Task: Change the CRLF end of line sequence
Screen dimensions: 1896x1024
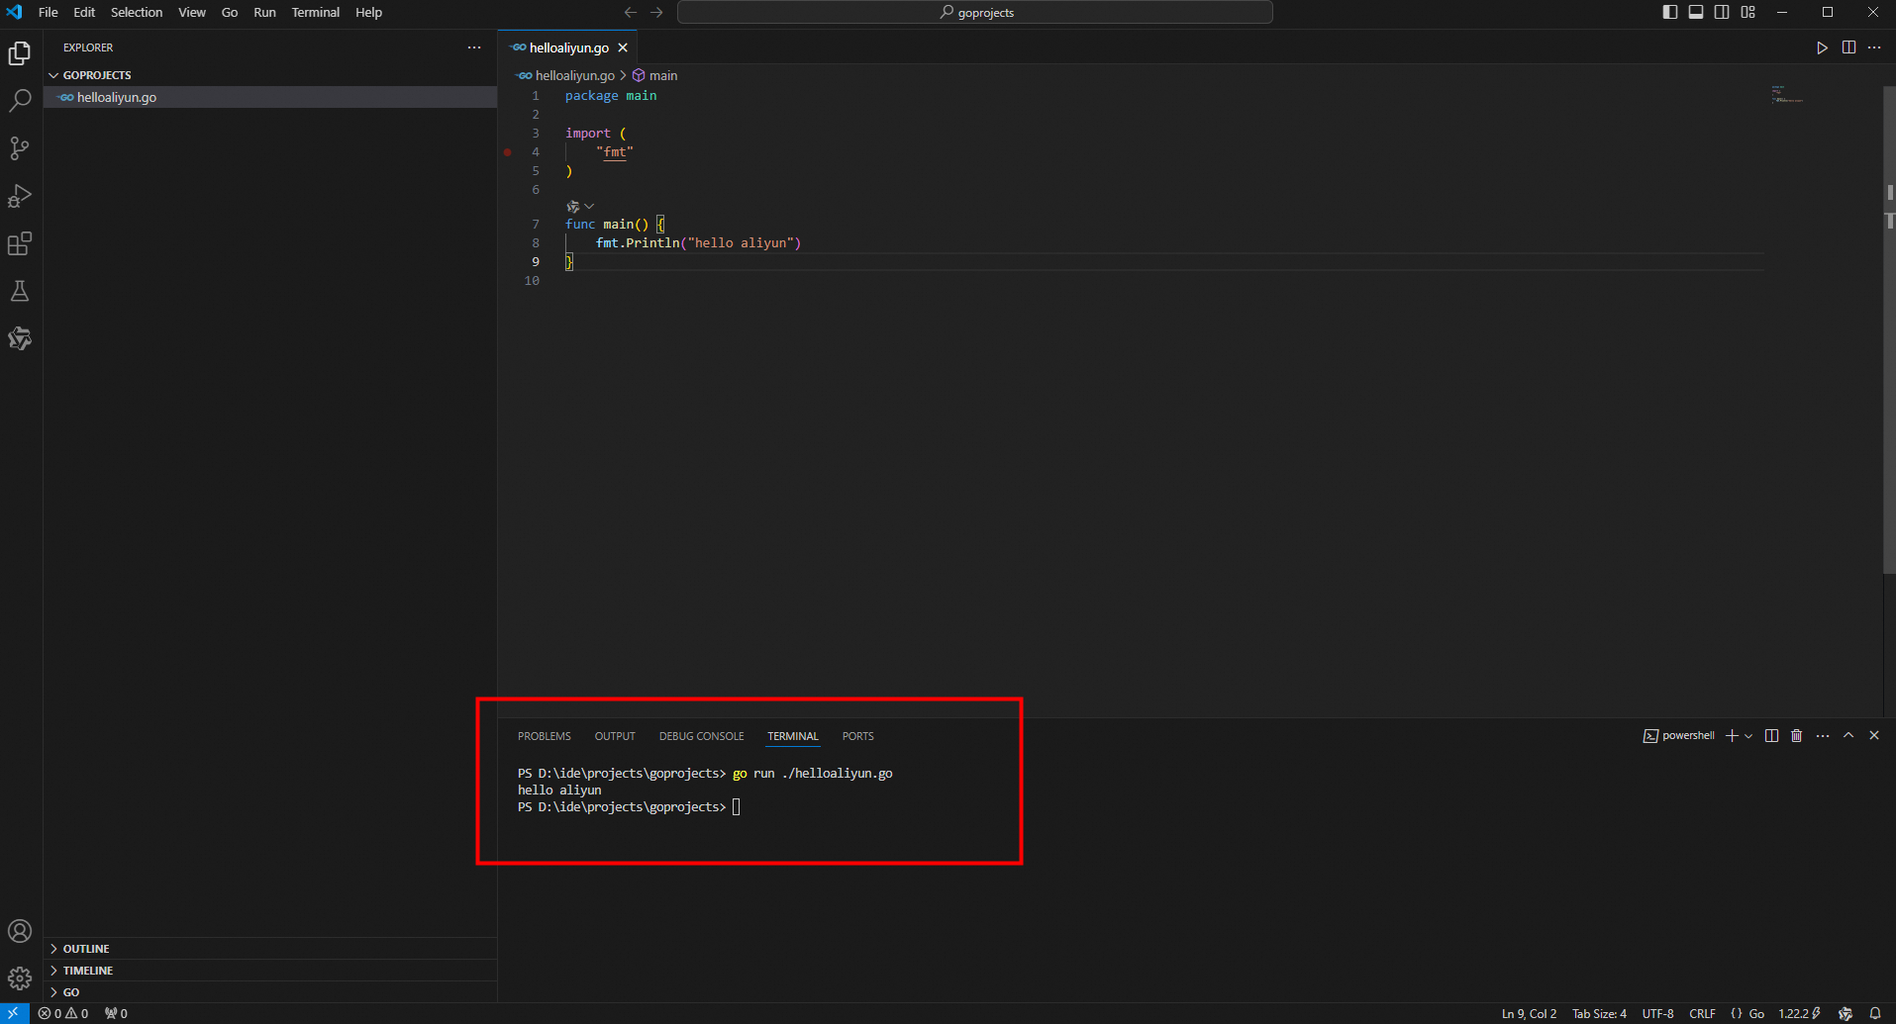Action: (1702, 1013)
